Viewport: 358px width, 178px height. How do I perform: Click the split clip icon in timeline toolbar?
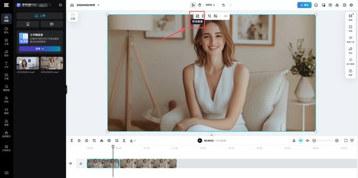72,141
